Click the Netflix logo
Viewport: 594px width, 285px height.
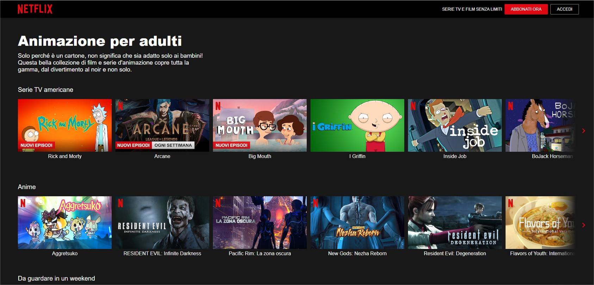[35, 9]
